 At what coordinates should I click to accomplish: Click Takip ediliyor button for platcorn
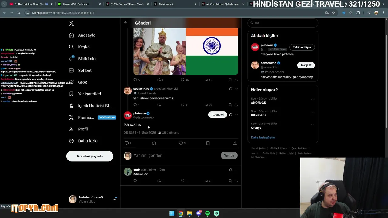point(302,47)
